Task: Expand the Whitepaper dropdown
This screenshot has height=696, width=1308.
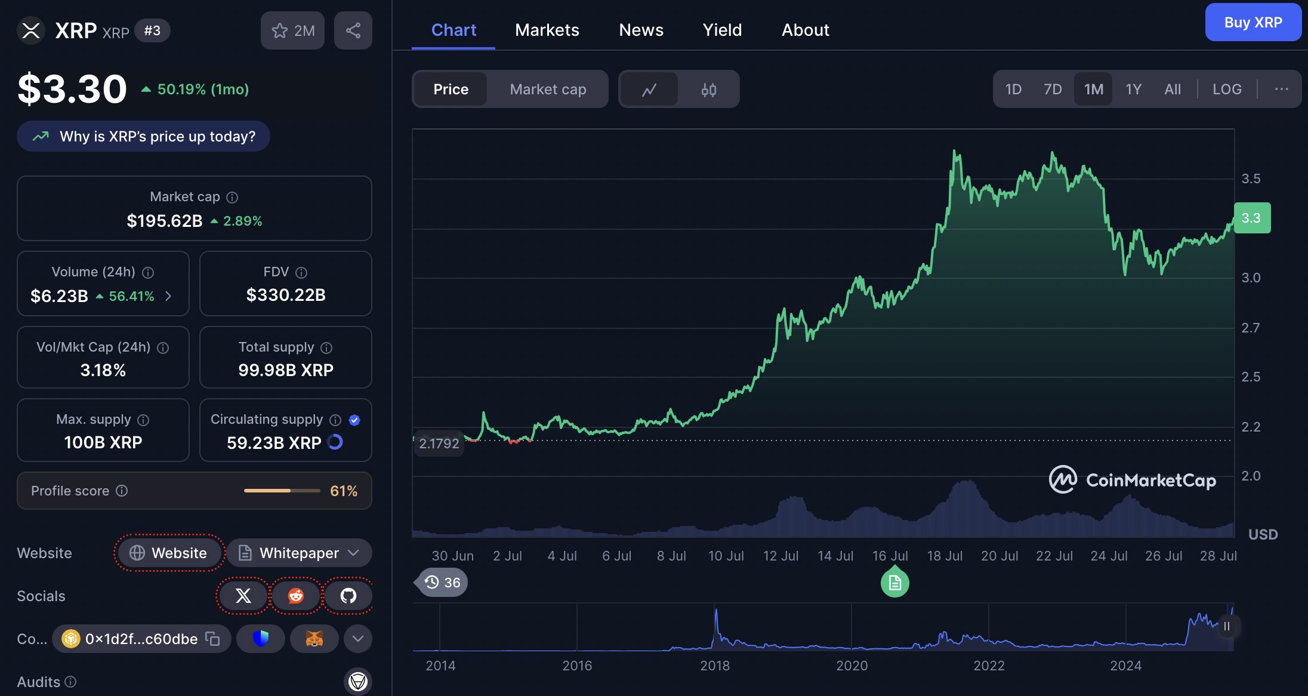Action: coord(299,553)
